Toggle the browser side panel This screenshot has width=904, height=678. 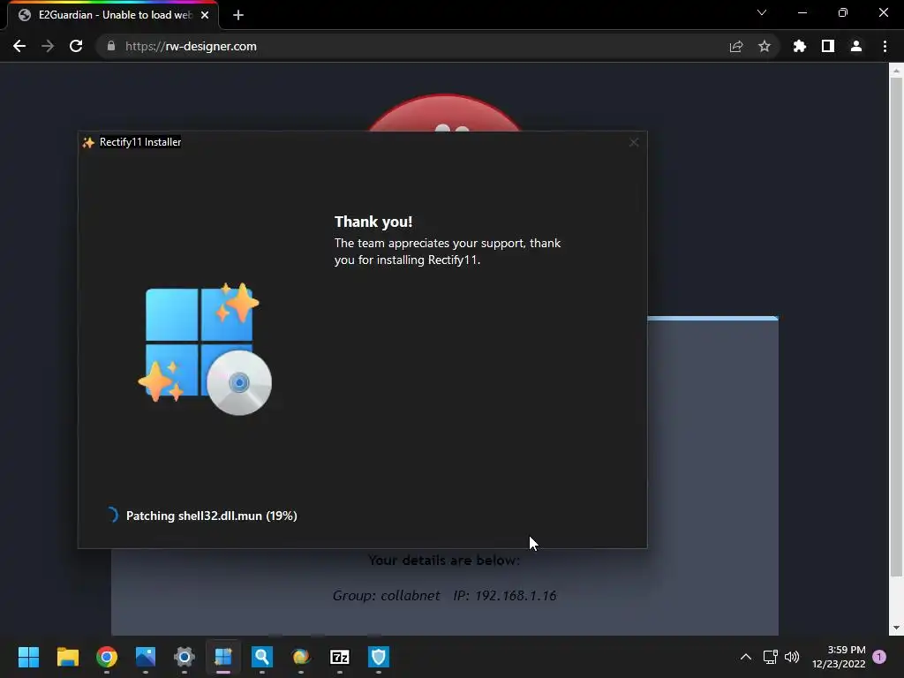coord(828,46)
